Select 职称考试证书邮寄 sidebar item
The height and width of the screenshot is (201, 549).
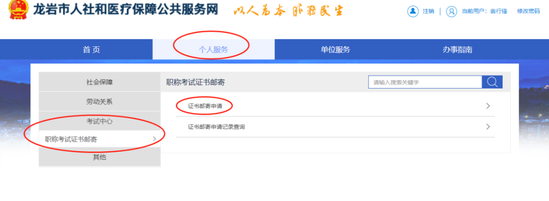coord(100,139)
